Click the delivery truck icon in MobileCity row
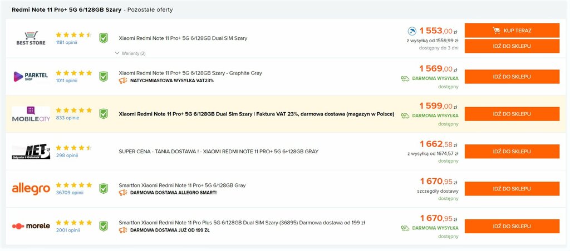Image resolution: width=570 pixels, height=251 pixels. pyautogui.click(x=405, y=116)
